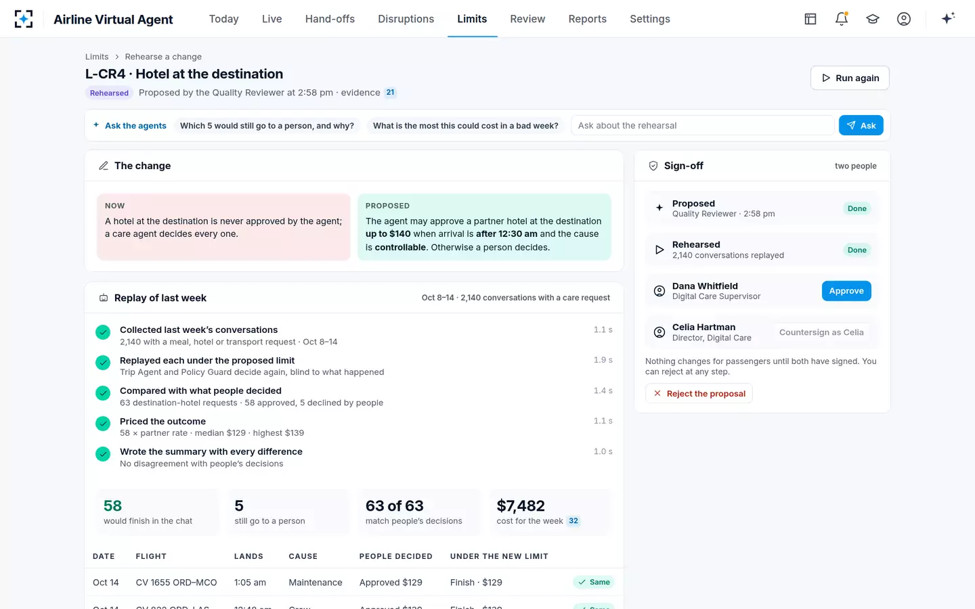
Task: Open the layout panel icon in header
Action: 810,19
